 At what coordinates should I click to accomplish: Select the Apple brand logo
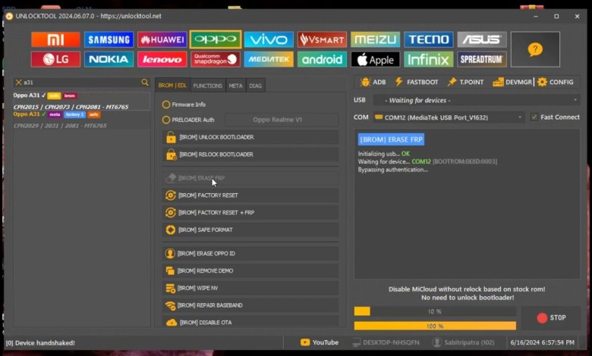click(375, 59)
